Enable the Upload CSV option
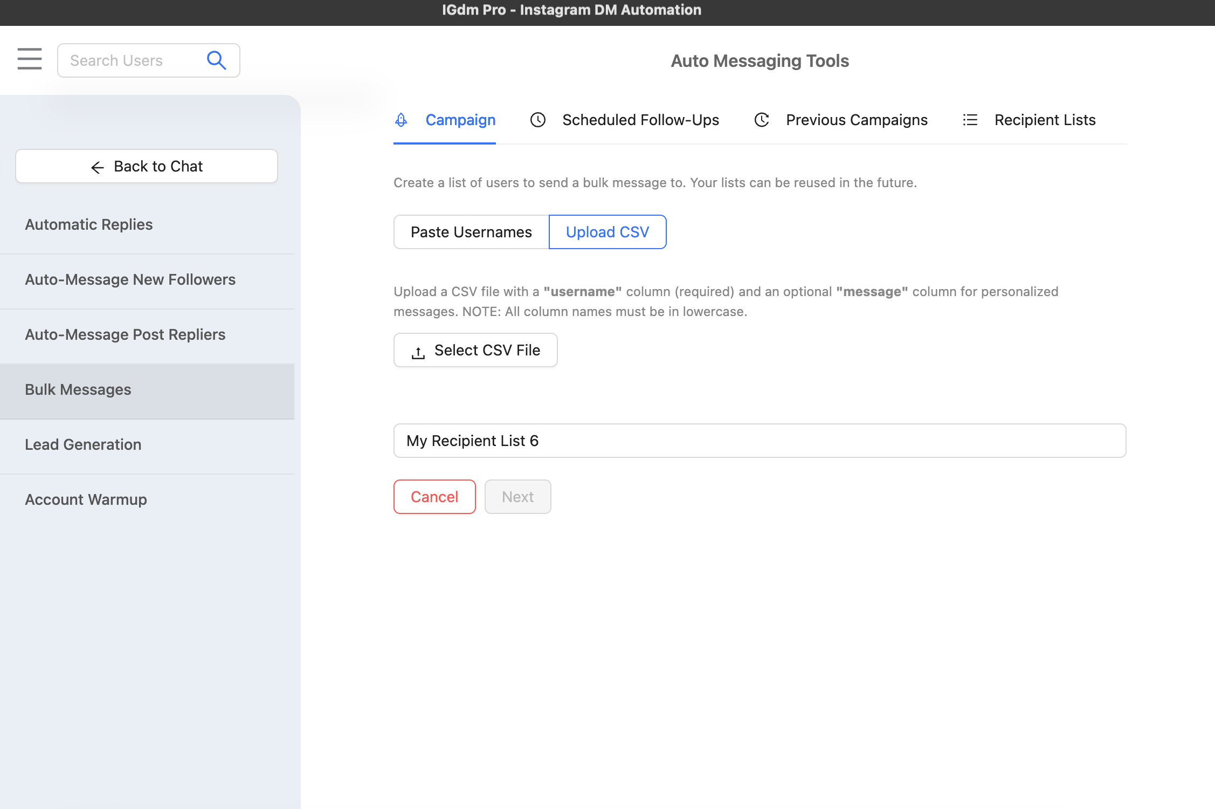 [607, 232]
